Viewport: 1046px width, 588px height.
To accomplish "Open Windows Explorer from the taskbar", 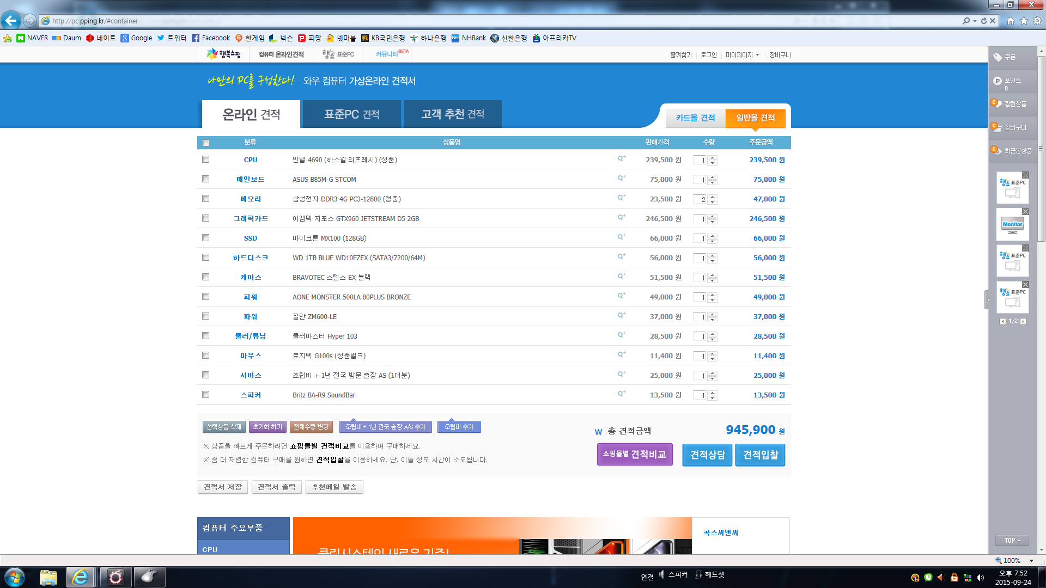I will coord(48,577).
